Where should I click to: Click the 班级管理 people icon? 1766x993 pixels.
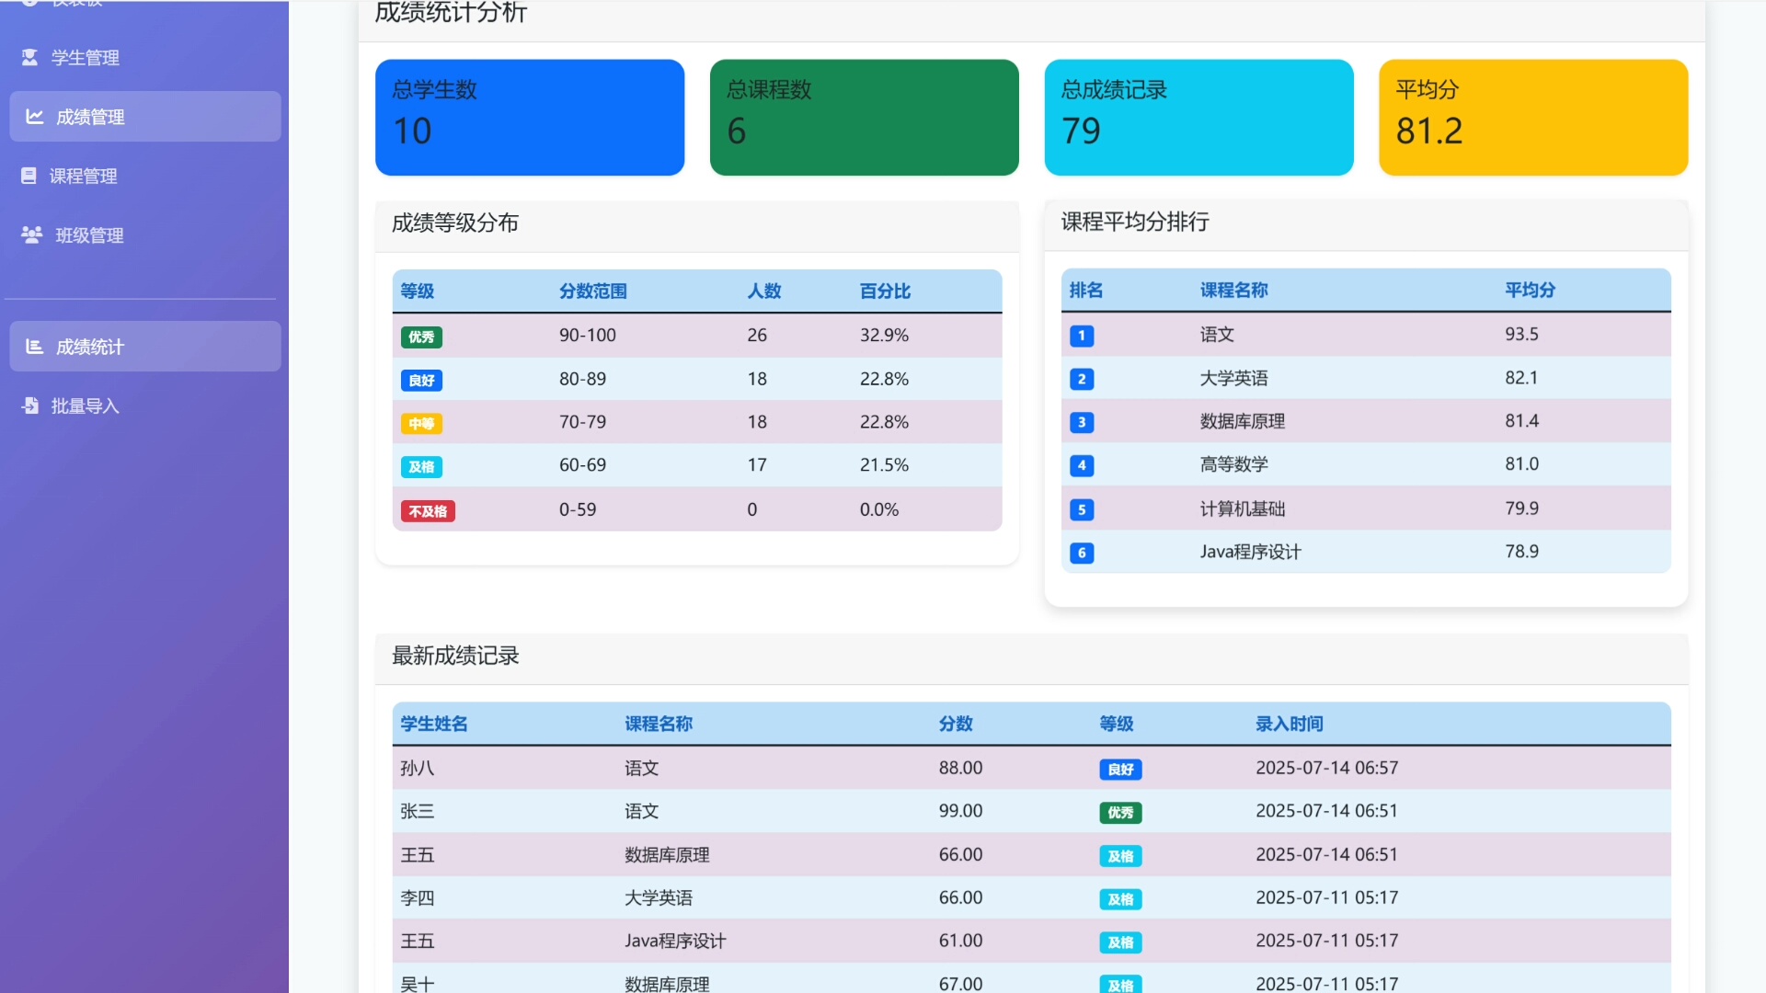pos(31,235)
